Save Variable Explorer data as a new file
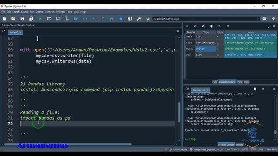This screenshot has height=156, width=278. tap(203, 26)
